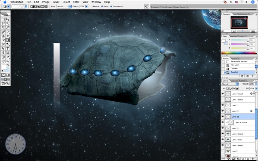Screen dimensions: 258x161
Task: Open the layer blend mode dropdown
Action: [230, 84]
